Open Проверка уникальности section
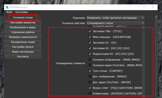 coord(23,37)
